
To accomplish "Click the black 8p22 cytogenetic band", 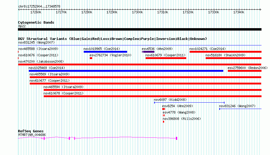I will click(140, 29).
